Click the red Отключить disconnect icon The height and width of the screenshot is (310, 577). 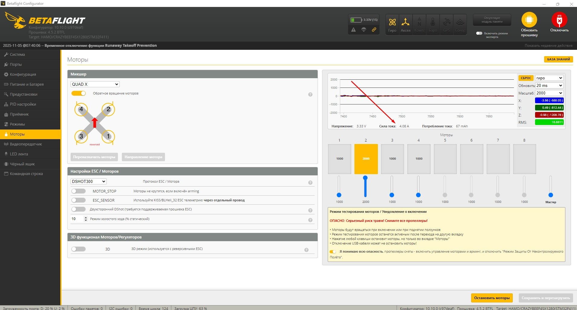[559, 20]
